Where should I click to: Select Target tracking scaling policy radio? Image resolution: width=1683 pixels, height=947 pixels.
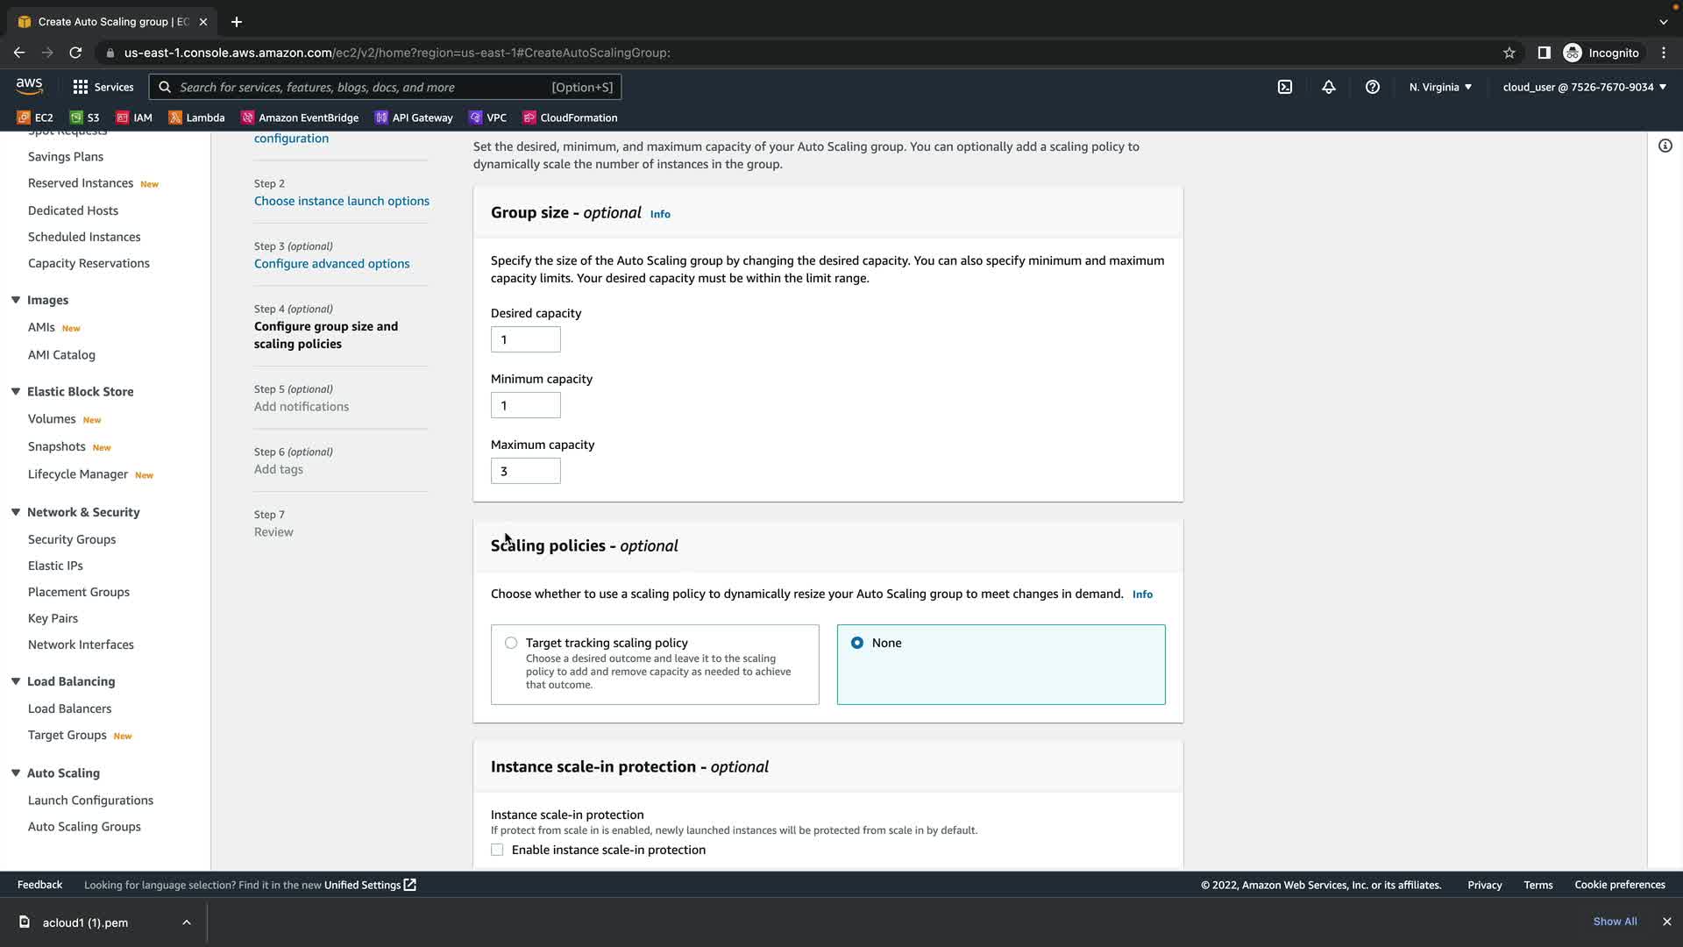pyautogui.click(x=511, y=643)
